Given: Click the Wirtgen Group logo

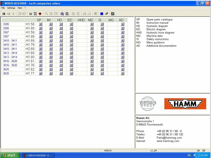Looking at the screenshot, I should 148,104.
